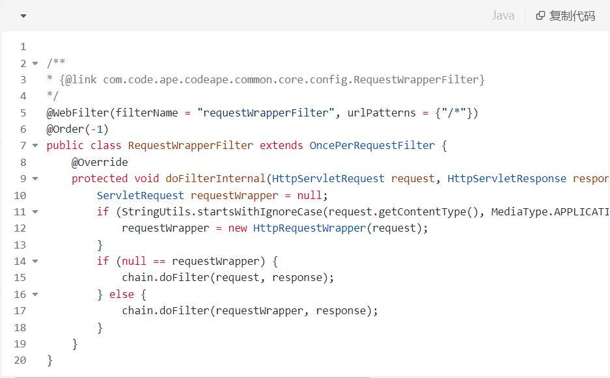Fold the if block at line 11
Viewport: 610px width, 378px height.
click(x=35, y=212)
